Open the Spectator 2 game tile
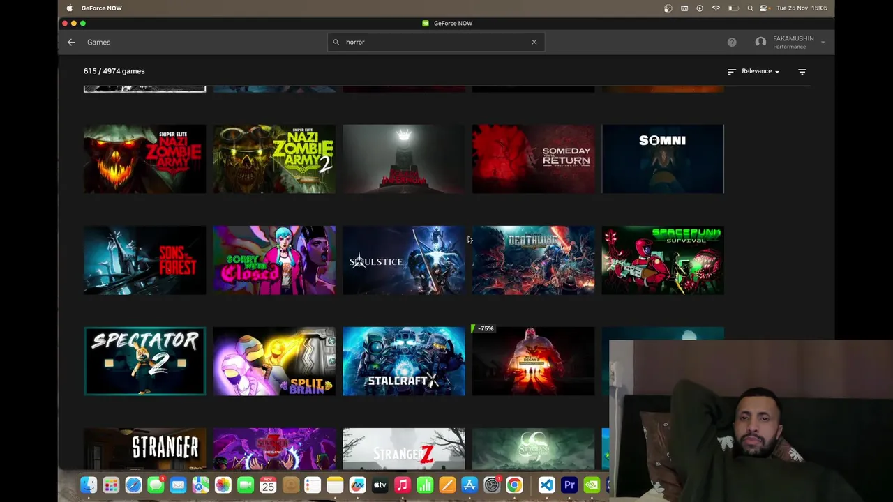The image size is (893, 502). [144, 361]
